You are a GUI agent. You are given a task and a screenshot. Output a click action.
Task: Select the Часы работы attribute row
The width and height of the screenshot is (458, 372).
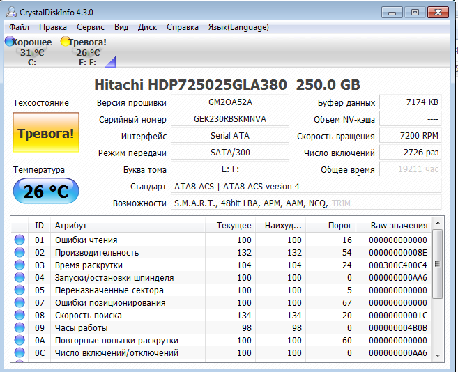pyautogui.click(x=221, y=328)
